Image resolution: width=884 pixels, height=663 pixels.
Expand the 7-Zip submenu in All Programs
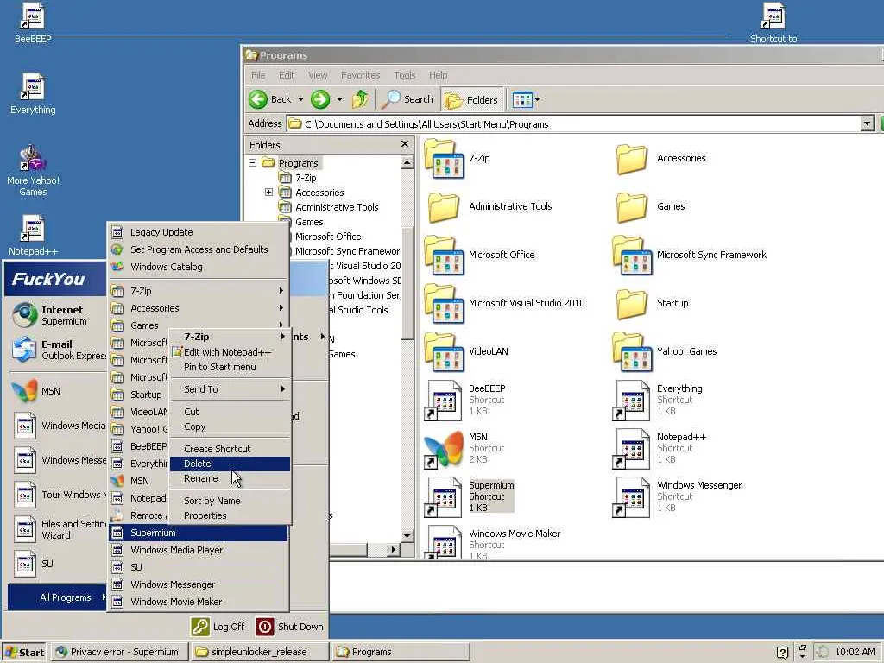[x=198, y=291]
